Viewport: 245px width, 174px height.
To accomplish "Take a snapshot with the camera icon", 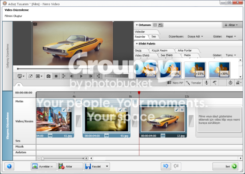I will [x=49, y=76].
